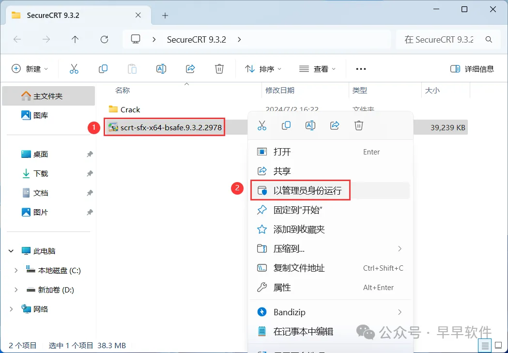Screen dimensions: 508x353
Task: Click the Paste icon in the toolbar
Action: click(x=132, y=69)
